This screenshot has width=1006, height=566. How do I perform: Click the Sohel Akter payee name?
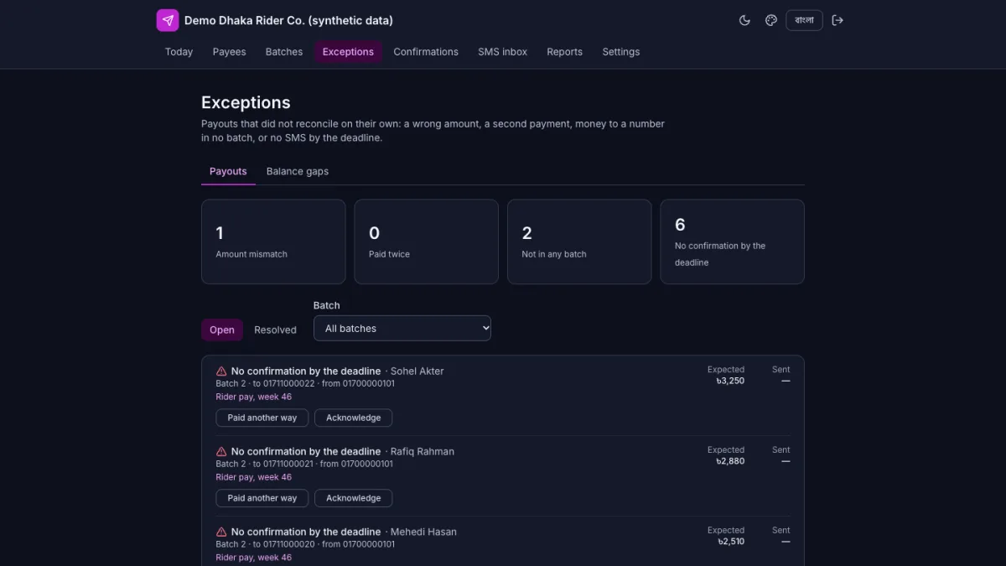click(x=417, y=371)
